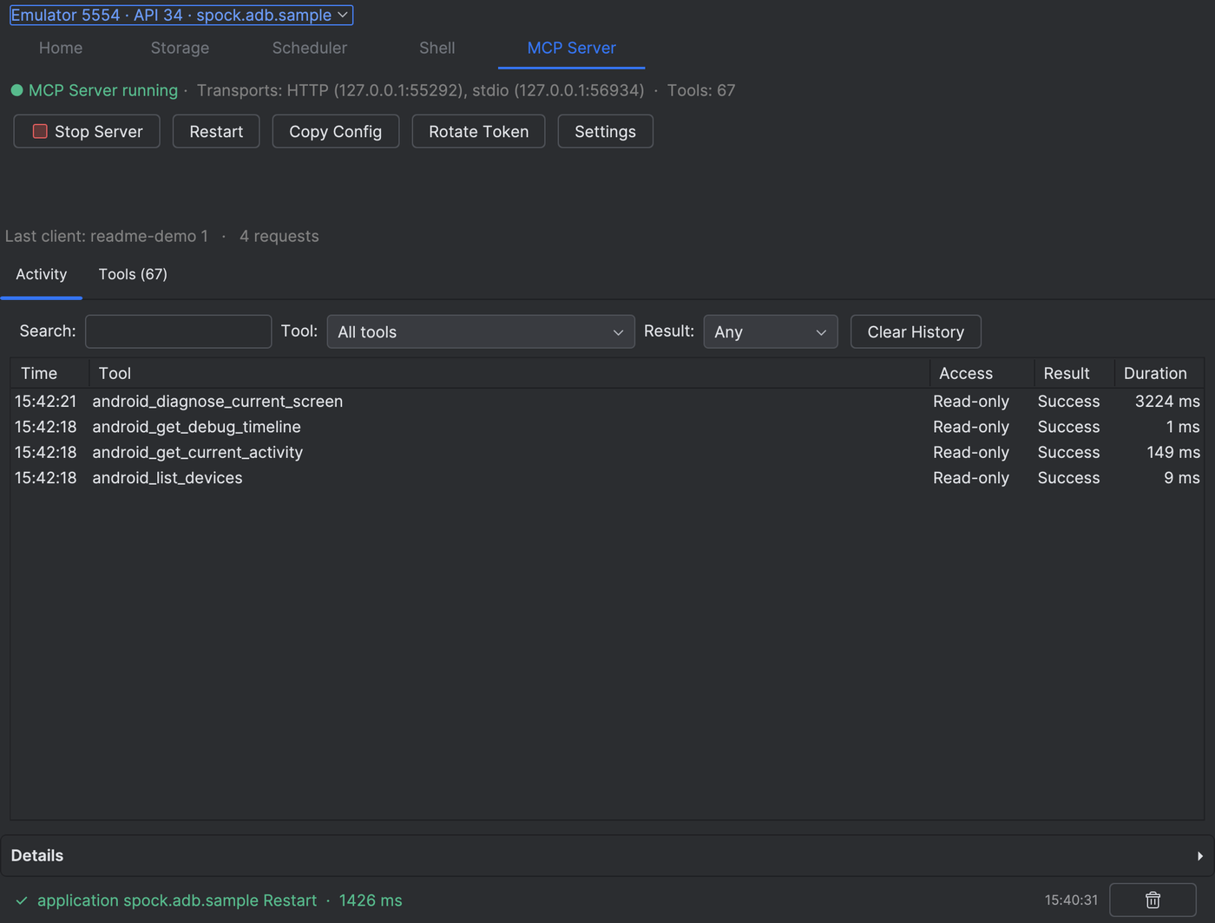Click the green MCP Server running status dot
The width and height of the screenshot is (1215, 923).
(16, 90)
